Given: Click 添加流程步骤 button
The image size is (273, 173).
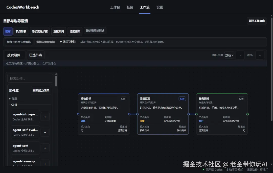Looking at the screenshot, I should [x=40, y=31].
